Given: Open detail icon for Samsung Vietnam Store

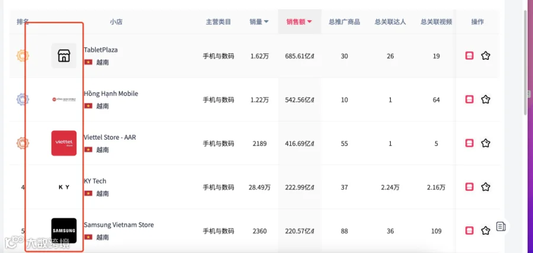Looking at the screenshot, I should (x=469, y=231).
